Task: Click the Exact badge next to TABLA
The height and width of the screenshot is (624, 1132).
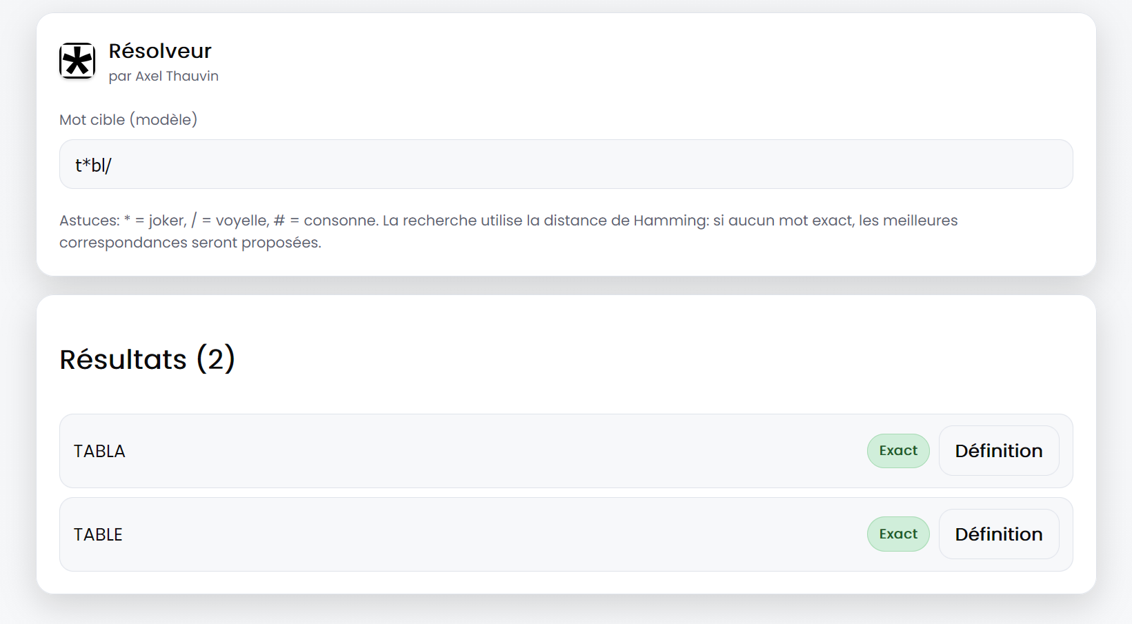Action: 897,450
